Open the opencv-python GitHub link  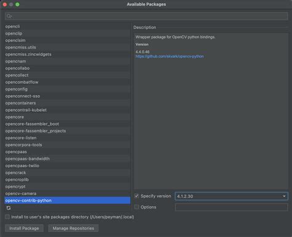coord(169,56)
